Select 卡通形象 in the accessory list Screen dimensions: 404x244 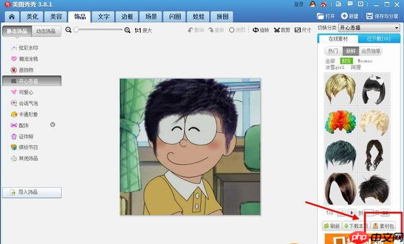[x=24, y=114]
